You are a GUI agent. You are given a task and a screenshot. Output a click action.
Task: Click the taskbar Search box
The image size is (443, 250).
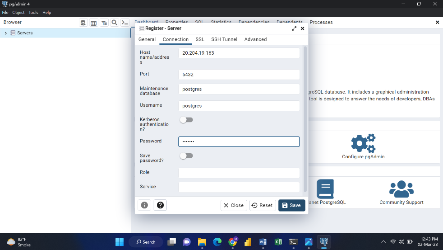click(146, 242)
